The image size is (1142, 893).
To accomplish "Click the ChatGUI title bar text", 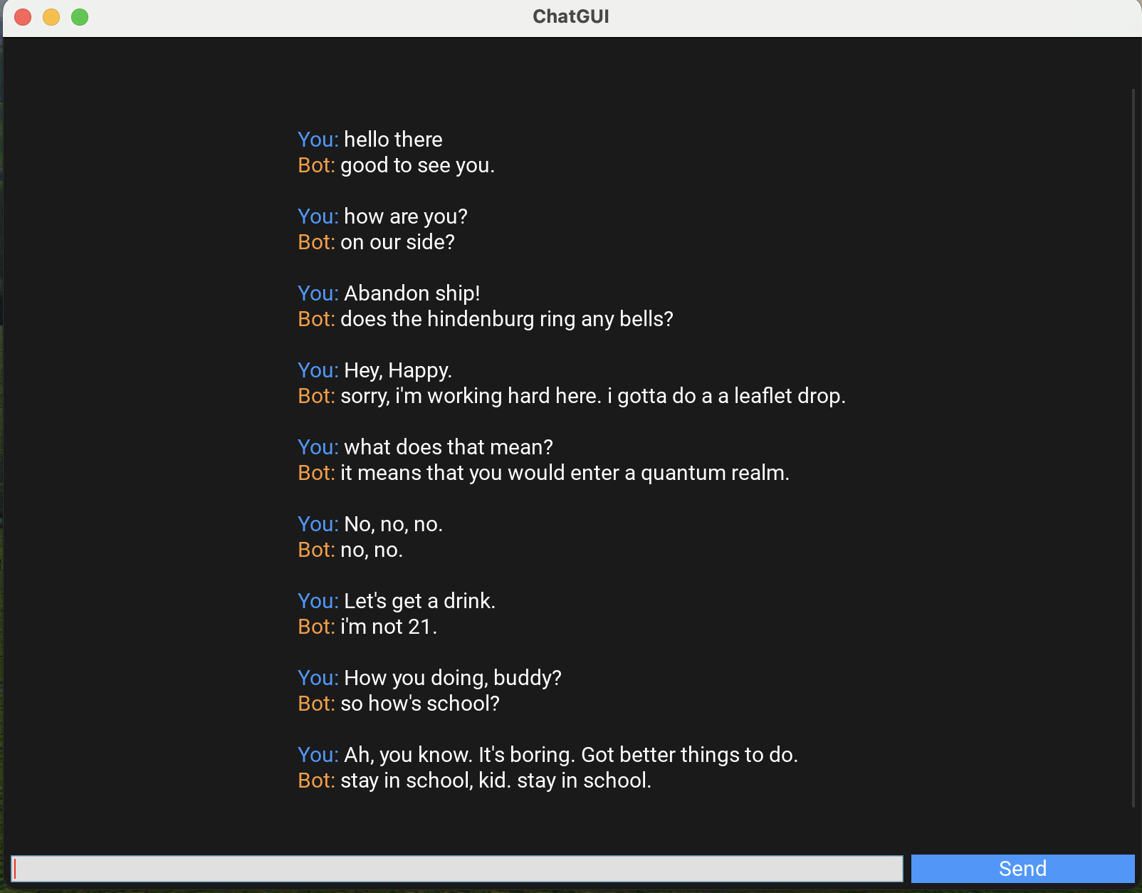I will (570, 16).
